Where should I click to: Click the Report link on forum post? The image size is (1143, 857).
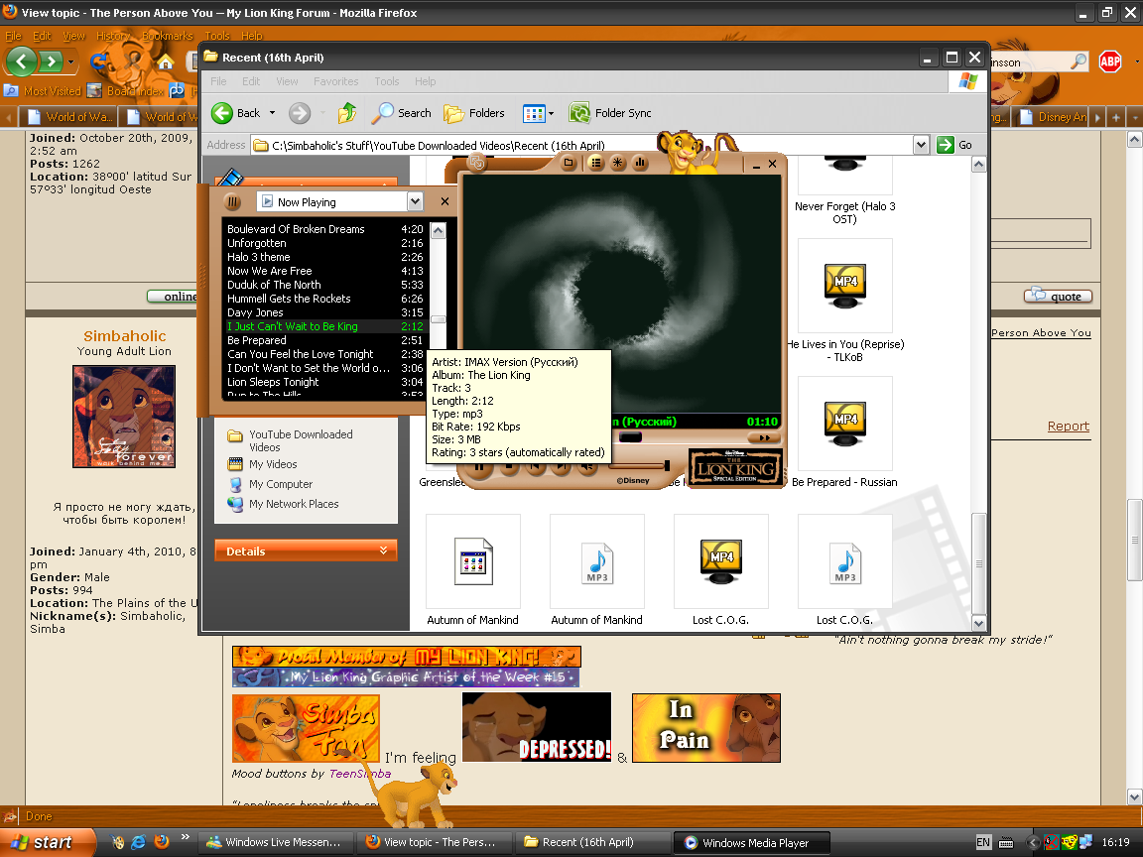click(1068, 427)
